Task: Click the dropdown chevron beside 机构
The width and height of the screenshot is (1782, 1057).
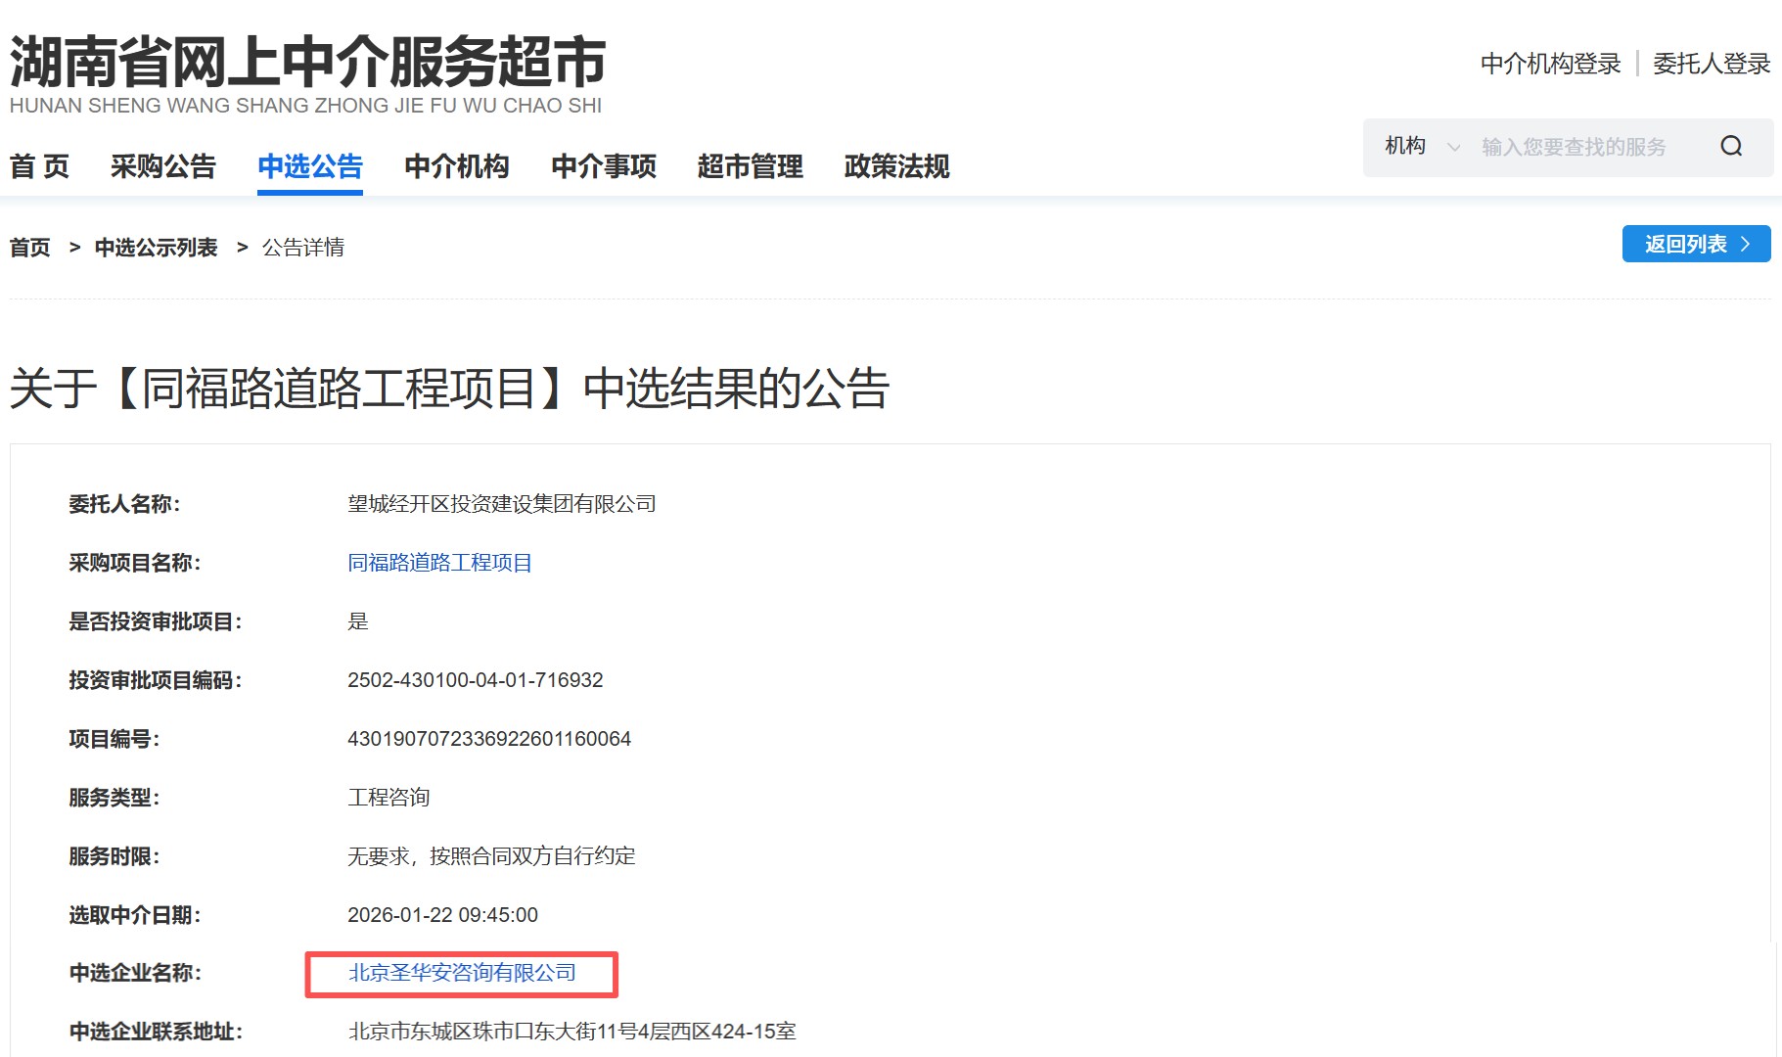Action: point(1453,148)
